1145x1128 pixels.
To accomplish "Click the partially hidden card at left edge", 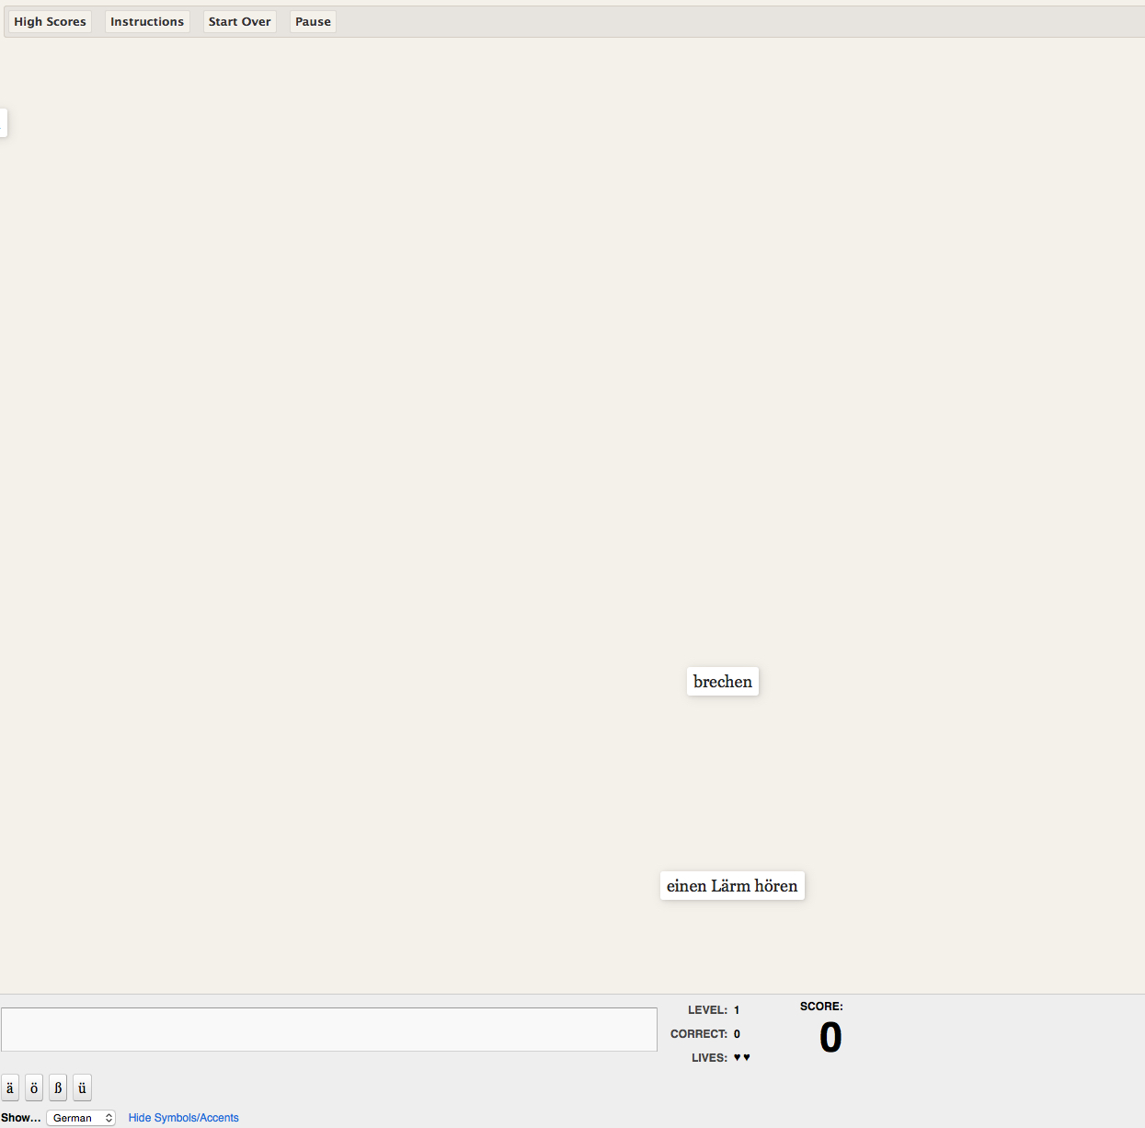I will point(3,122).
